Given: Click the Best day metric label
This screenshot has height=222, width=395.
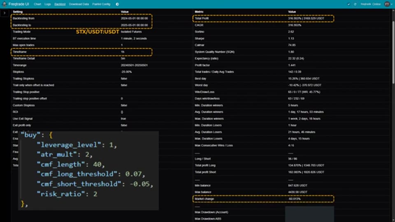Looking at the screenshot, I should pos(200,79).
